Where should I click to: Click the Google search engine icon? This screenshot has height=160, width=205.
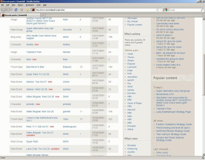pyautogui.click(x=166, y=10)
